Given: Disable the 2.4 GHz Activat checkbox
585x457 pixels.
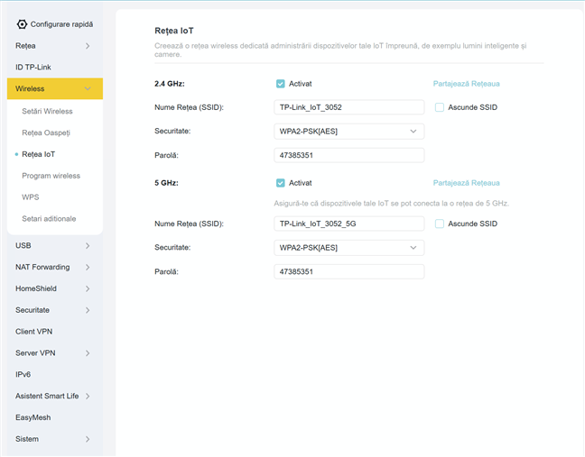Looking at the screenshot, I should click(281, 84).
